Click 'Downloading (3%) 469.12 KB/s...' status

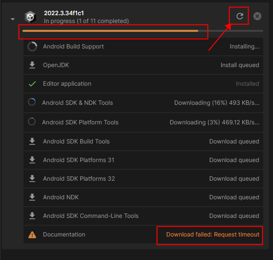[214, 122]
